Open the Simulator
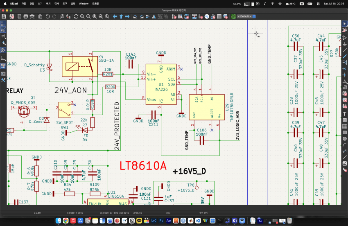 tap(207, 16)
